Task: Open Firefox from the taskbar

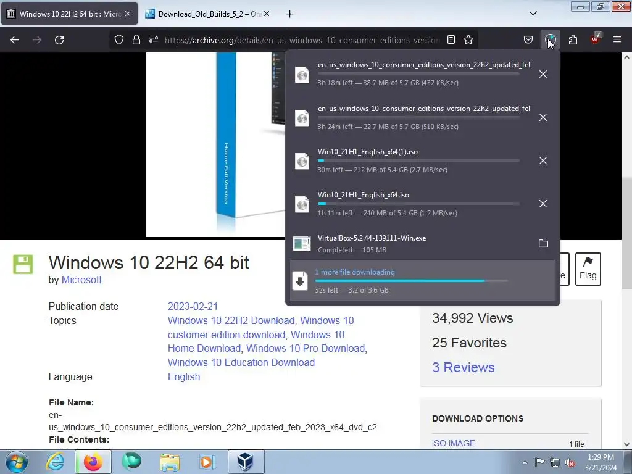Action: coord(93,462)
